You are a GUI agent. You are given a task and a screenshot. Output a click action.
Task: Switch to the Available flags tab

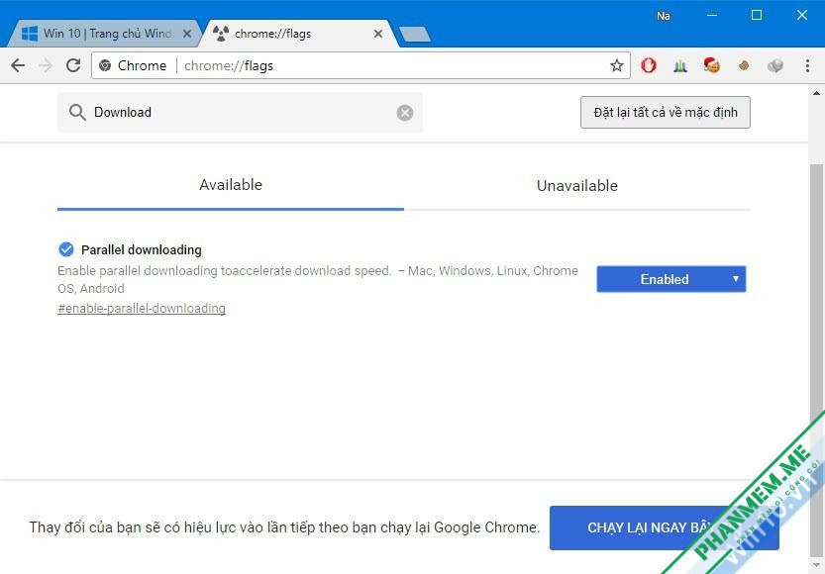point(231,185)
